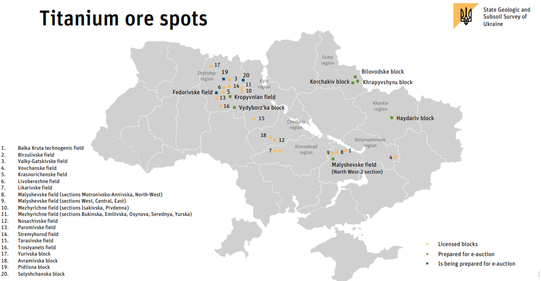Click the blue marker below number 20

pos(243,80)
